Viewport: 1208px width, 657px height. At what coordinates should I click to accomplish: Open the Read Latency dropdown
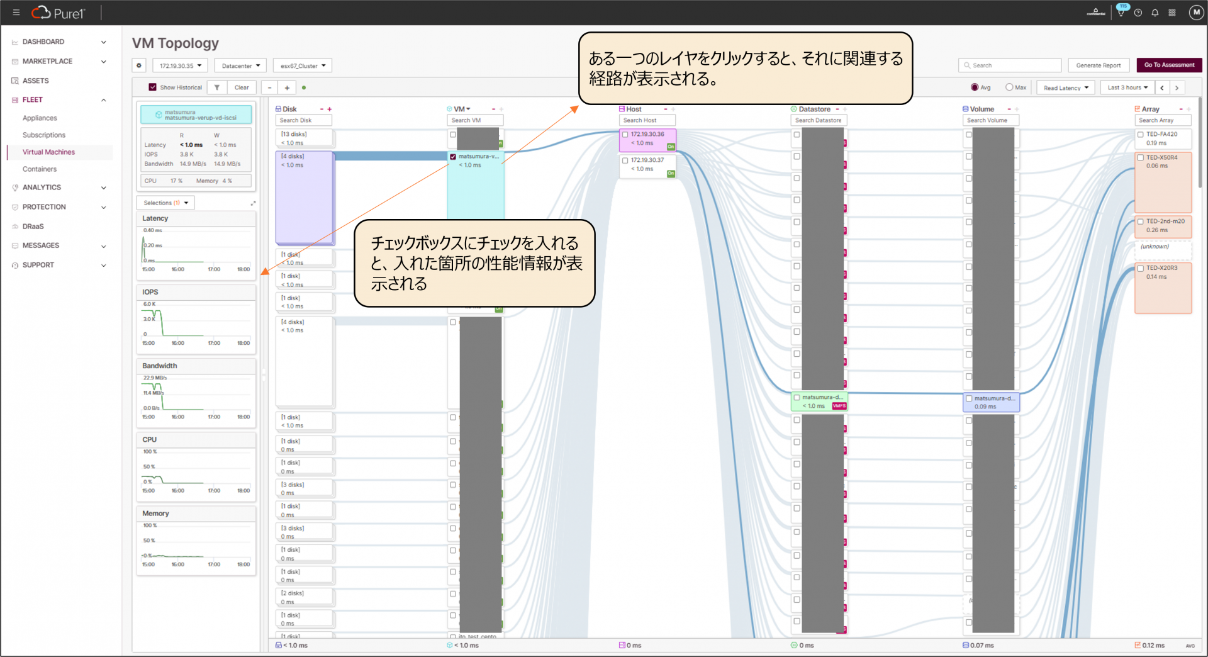1066,87
